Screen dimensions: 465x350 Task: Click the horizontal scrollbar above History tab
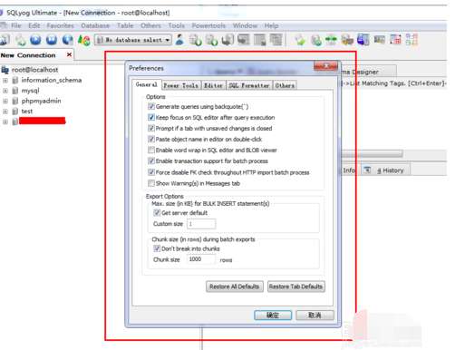tap(373, 154)
